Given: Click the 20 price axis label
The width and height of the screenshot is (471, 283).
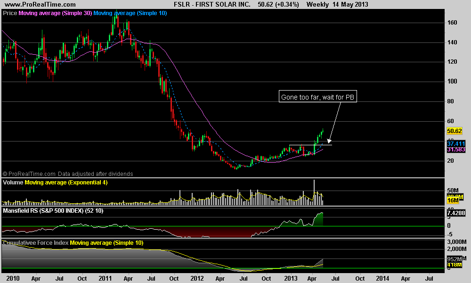Looking at the screenshot, I should [x=450, y=161].
